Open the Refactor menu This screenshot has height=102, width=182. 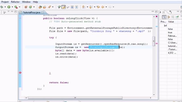tap(15, 2)
